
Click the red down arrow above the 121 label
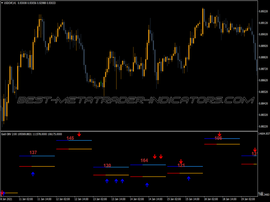(181, 161)
